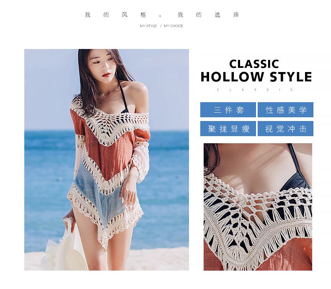Viewport: 331px width, 289px height.
Task: Select the 聚拢显瘦 blue label
Action: [228, 129]
